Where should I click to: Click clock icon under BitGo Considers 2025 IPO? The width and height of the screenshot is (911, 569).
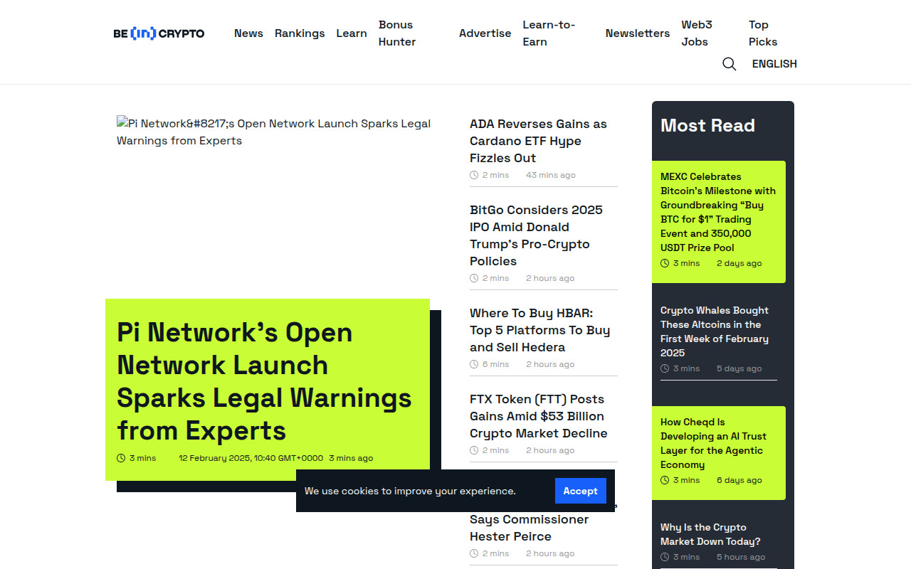click(x=474, y=278)
